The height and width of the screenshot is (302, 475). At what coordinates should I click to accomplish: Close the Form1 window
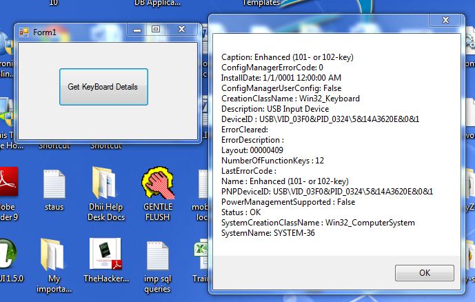pos(181,29)
